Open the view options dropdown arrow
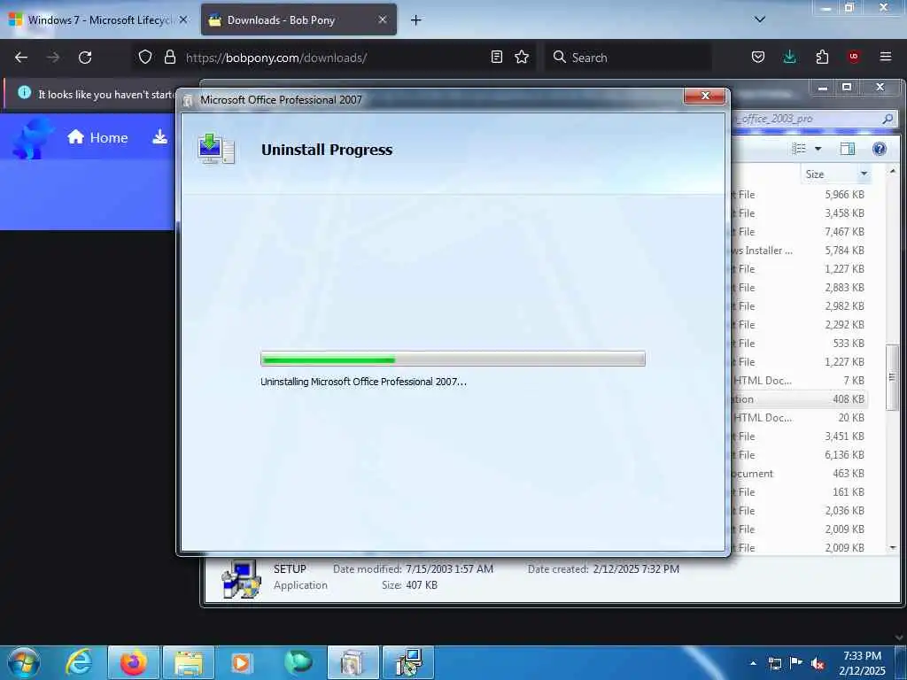This screenshot has height=680, width=907. click(818, 149)
